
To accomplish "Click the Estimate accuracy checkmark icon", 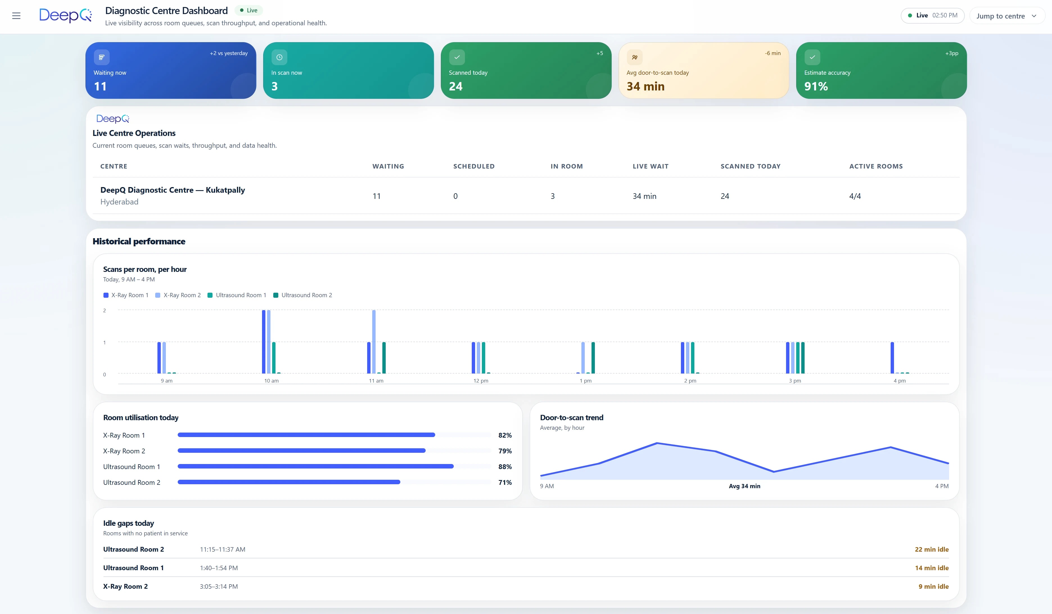I will tap(812, 57).
